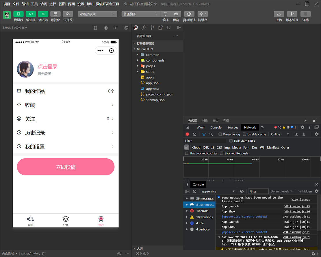Start 真机调试 real device debugging
The image size is (321, 257).
[189, 14]
